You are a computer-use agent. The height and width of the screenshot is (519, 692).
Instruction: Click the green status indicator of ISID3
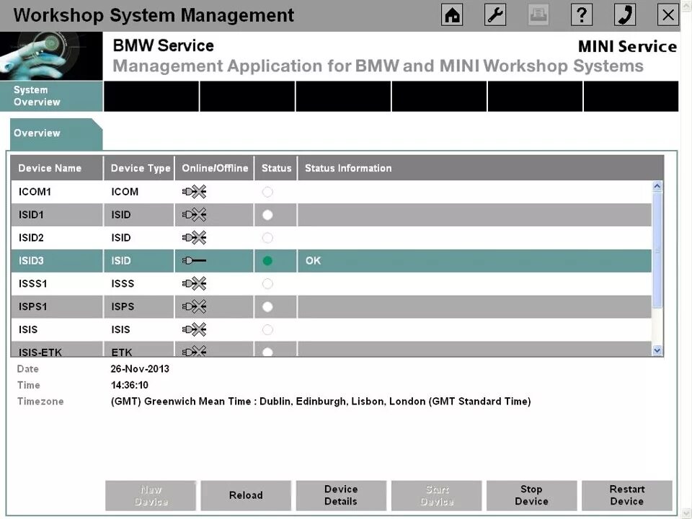tap(267, 261)
